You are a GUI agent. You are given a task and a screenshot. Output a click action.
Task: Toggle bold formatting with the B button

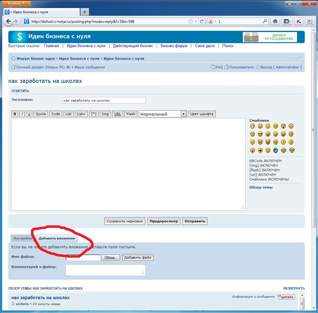(15, 114)
